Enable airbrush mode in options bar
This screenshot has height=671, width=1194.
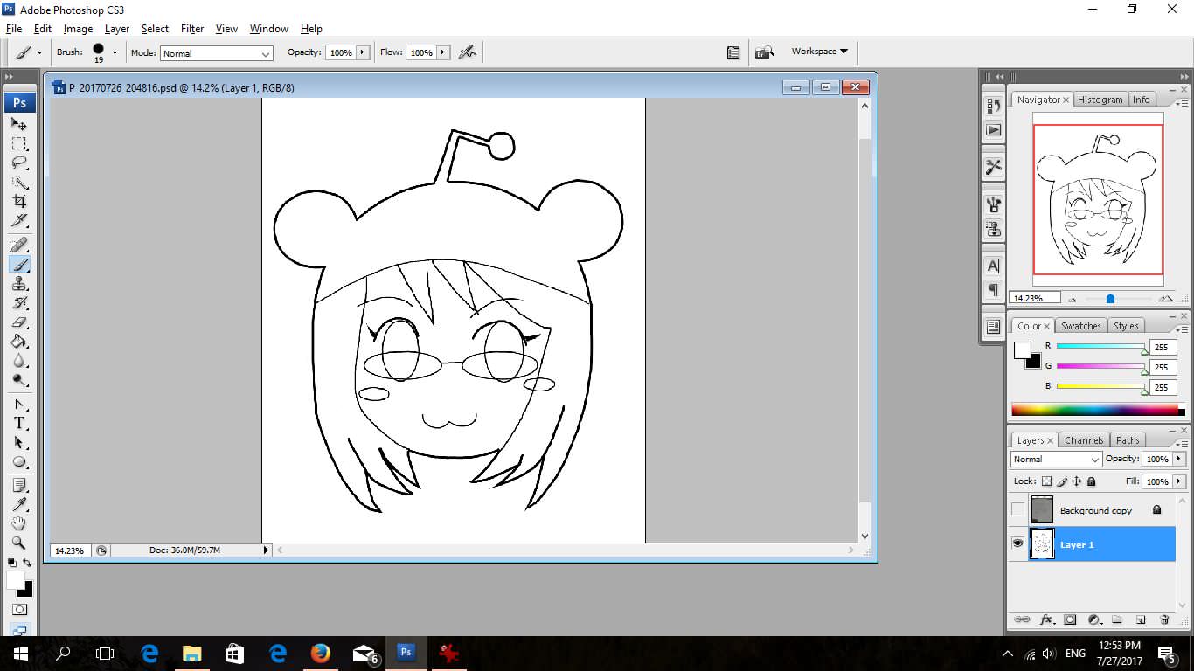468,52
